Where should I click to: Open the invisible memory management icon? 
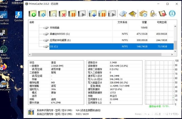[123, 14]
